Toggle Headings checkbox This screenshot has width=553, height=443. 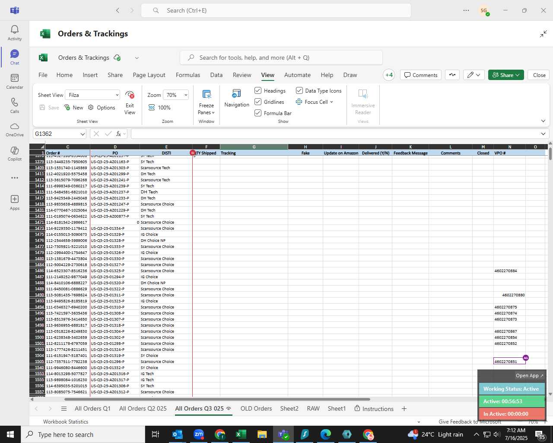(x=258, y=90)
